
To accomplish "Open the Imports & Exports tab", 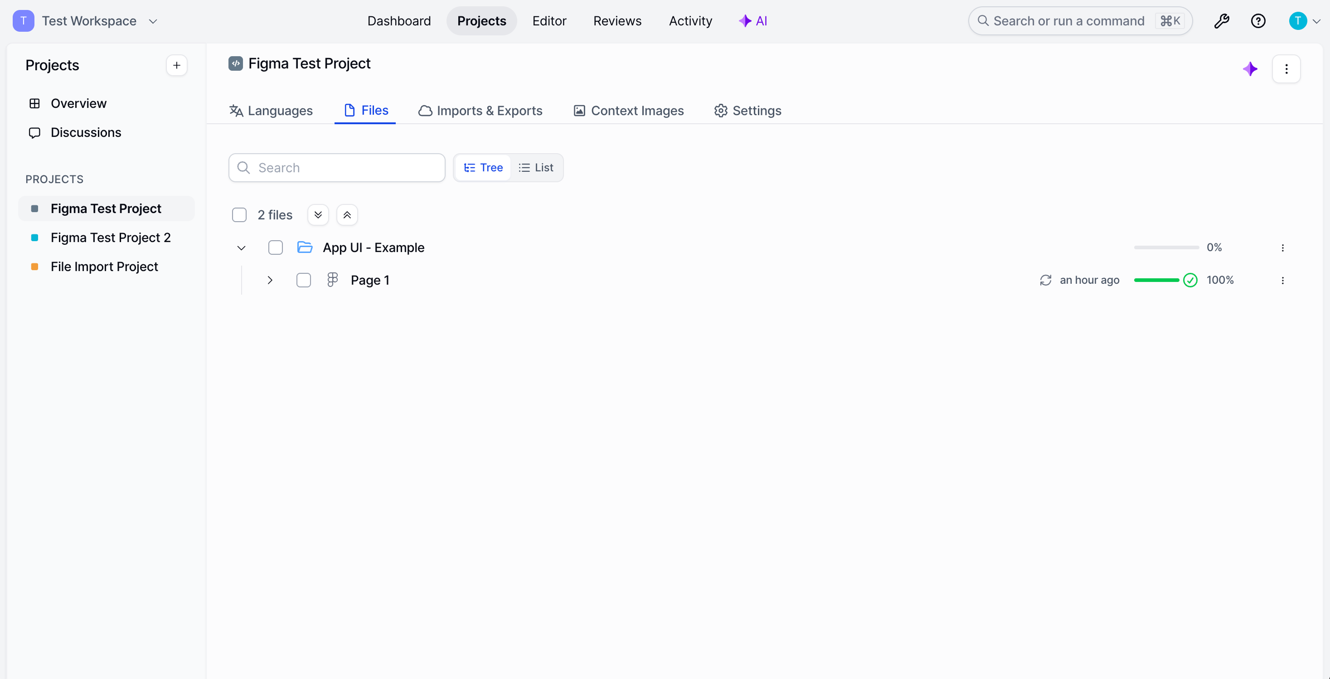I will tap(480, 111).
